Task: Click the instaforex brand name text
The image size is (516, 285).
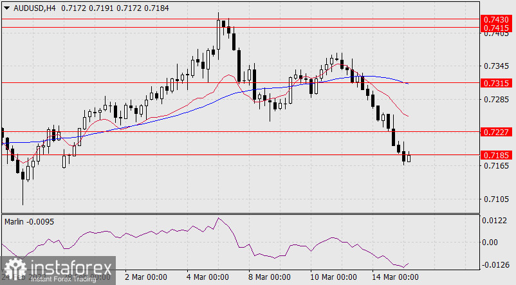Action: point(68,266)
